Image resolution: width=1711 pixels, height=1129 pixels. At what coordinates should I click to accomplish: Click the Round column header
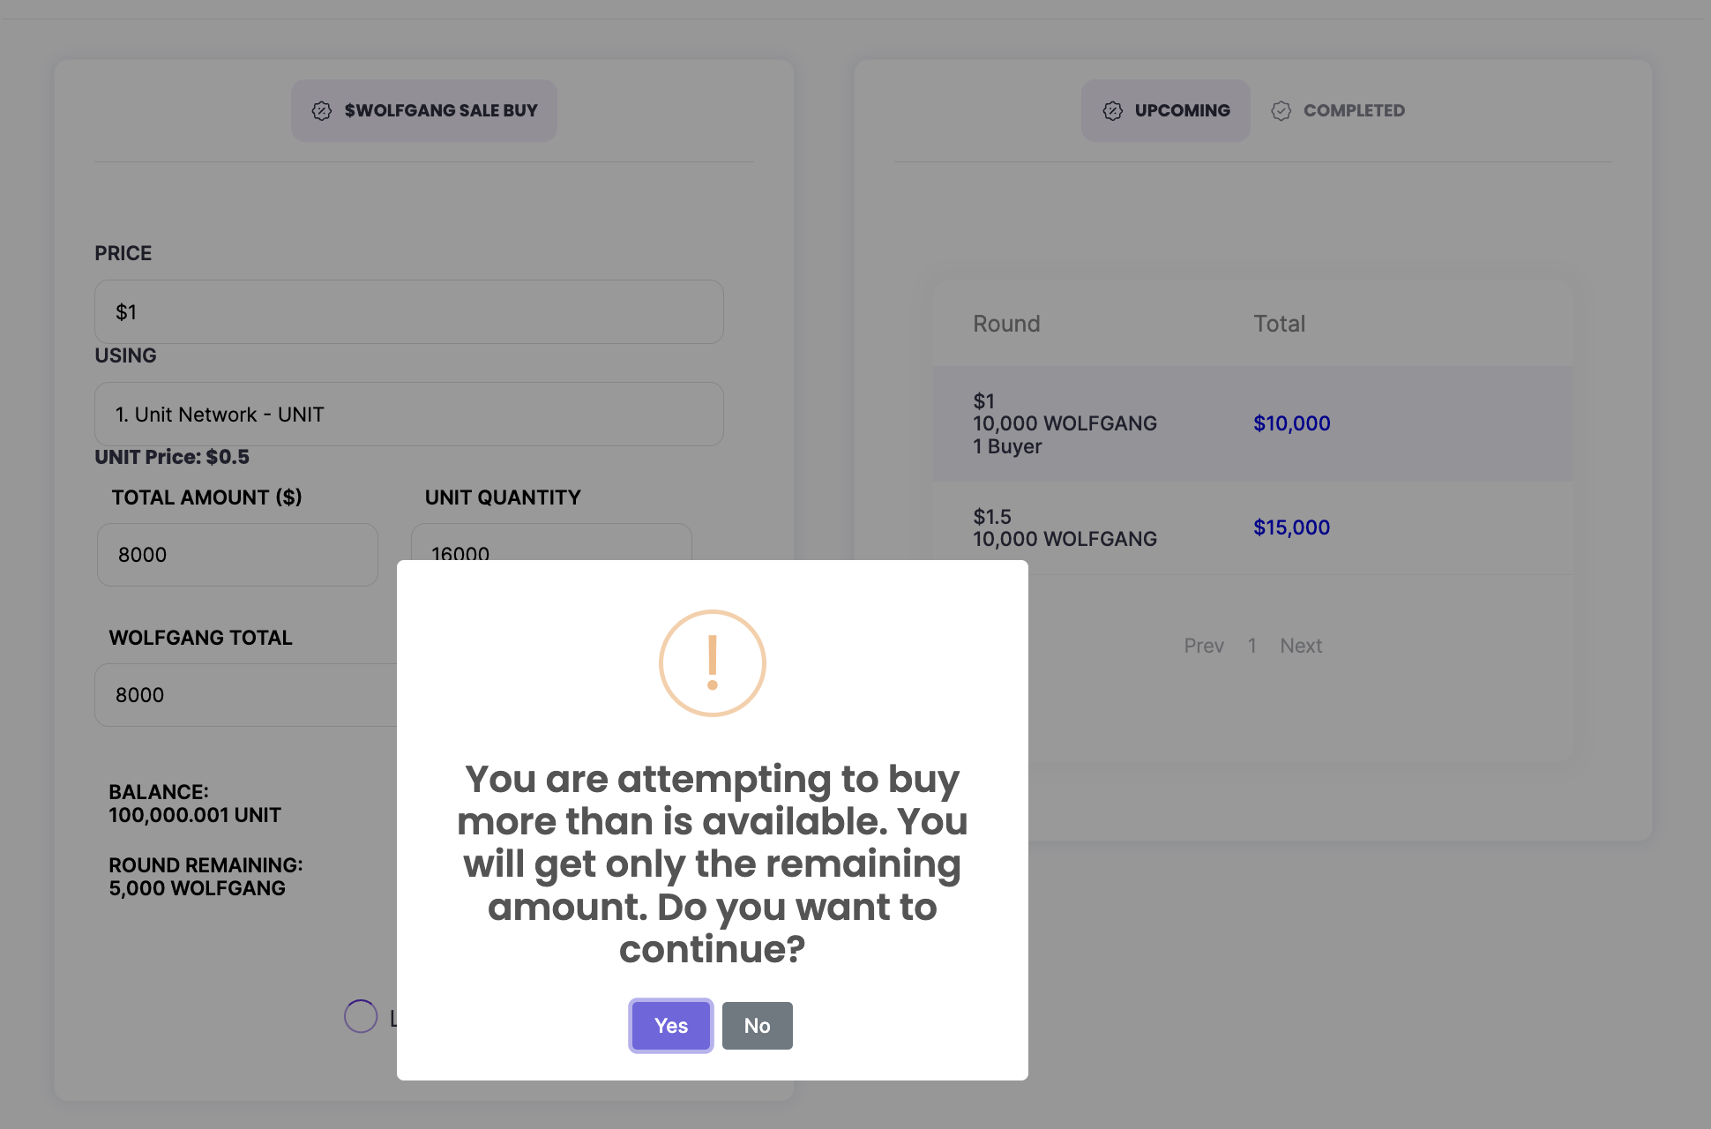pos(1006,324)
